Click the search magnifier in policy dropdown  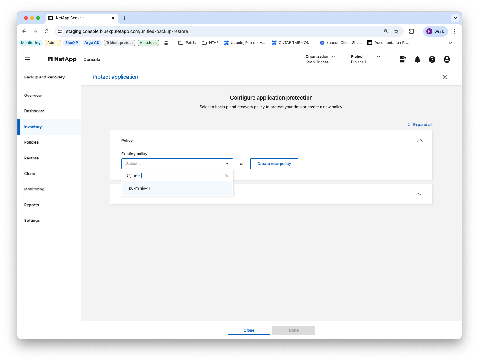(129, 176)
